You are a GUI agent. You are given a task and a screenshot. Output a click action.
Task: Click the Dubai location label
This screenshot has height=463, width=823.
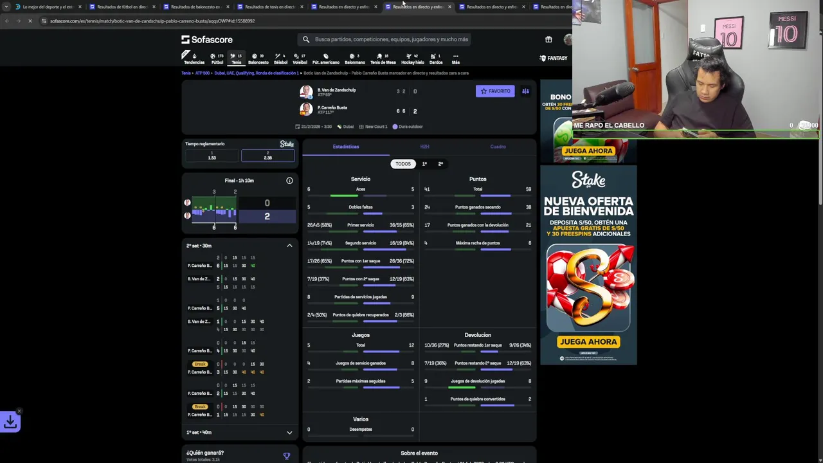click(x=348, y=127)
